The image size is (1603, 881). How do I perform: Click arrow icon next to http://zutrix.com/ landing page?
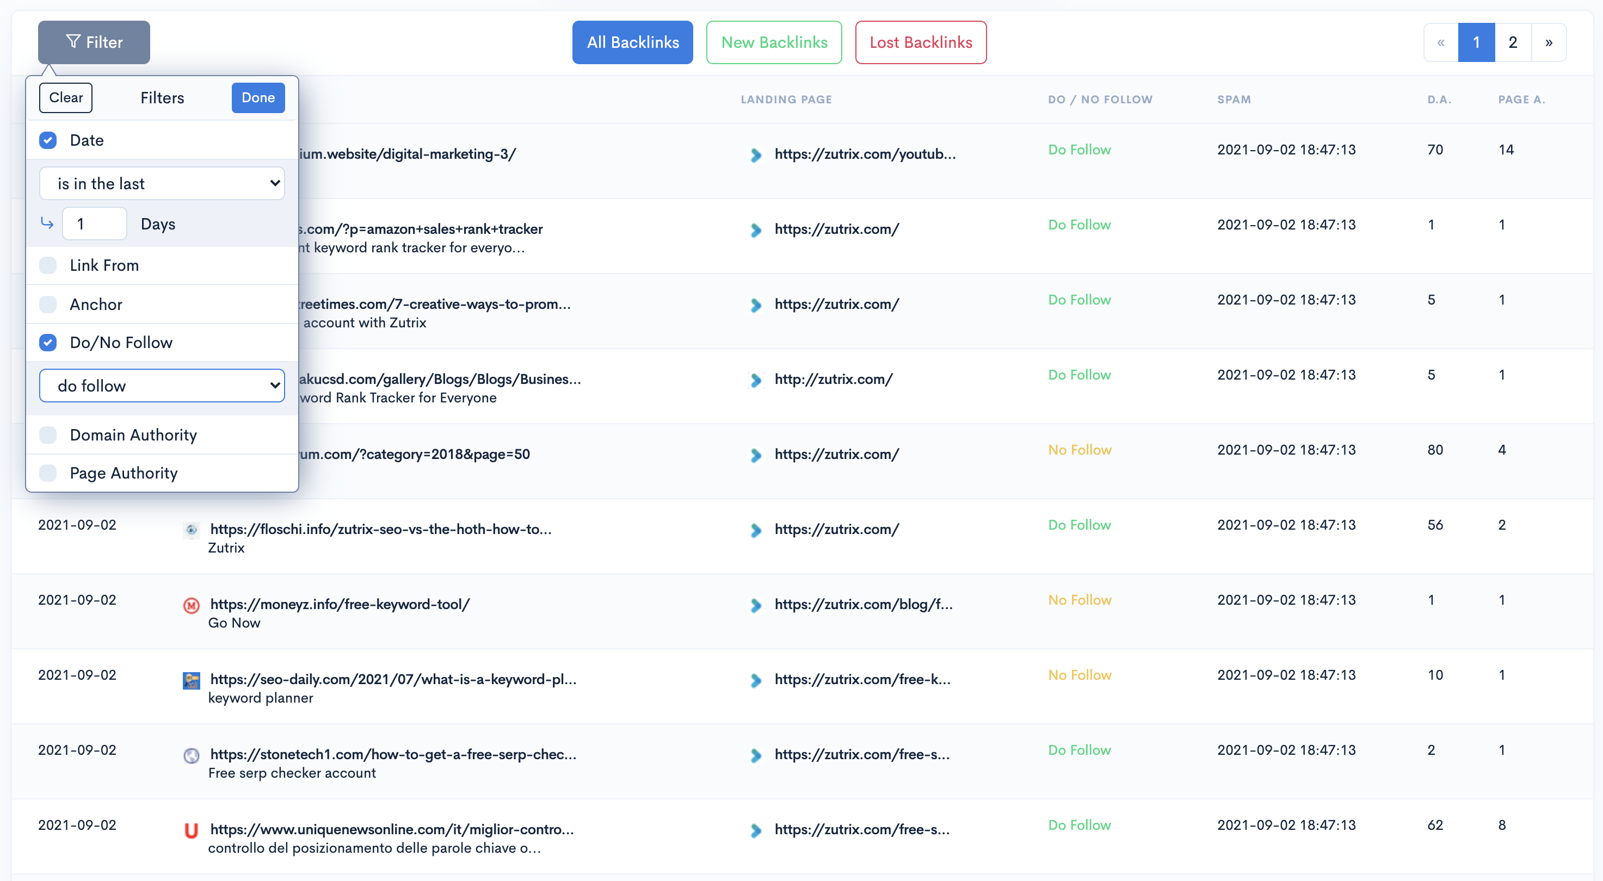(755, 380)
